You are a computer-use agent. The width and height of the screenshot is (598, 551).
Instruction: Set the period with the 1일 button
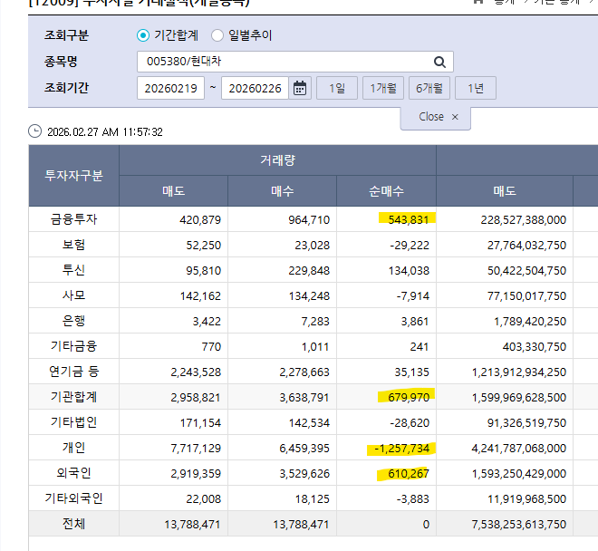pos(337,89)
